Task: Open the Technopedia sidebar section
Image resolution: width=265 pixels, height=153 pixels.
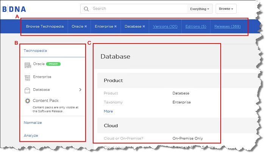Action: pos(35,50)
